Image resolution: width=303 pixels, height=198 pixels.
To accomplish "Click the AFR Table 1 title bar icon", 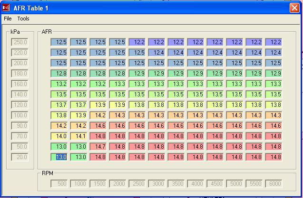I will point(6,8).
